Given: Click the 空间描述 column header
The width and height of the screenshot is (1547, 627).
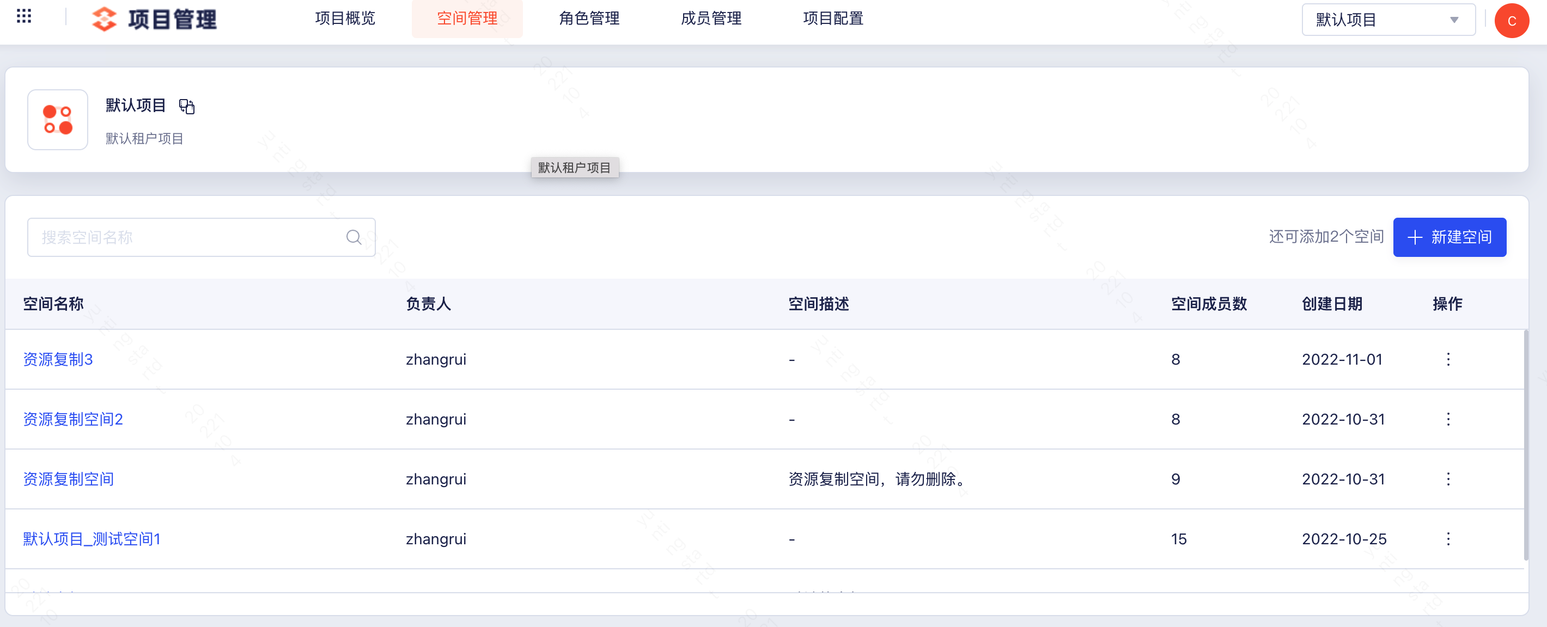Looking at the screenshot, I should 819,304.
